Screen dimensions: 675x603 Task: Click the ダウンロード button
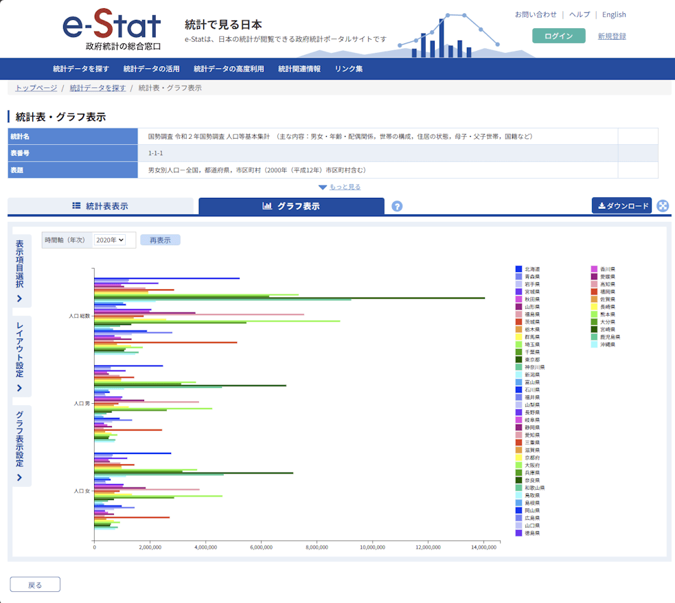(623, 206)
